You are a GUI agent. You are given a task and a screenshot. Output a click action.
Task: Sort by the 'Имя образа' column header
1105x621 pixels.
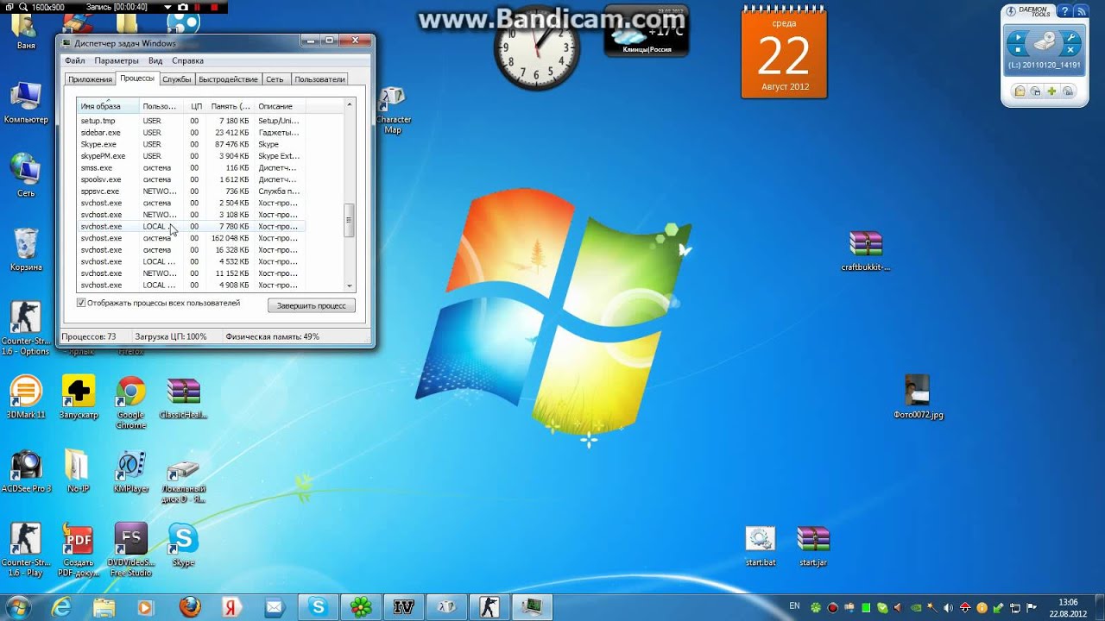click(109, 106)
